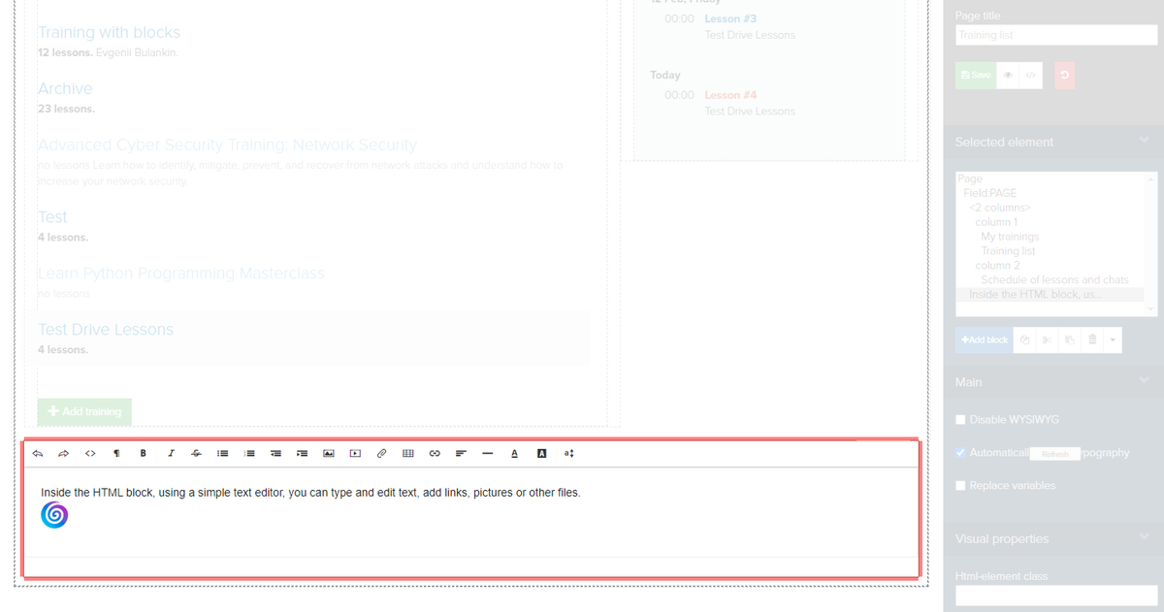Open the Test training link with 4 lessons
This screenshot has width=1164, height=612.
point(52,217)
